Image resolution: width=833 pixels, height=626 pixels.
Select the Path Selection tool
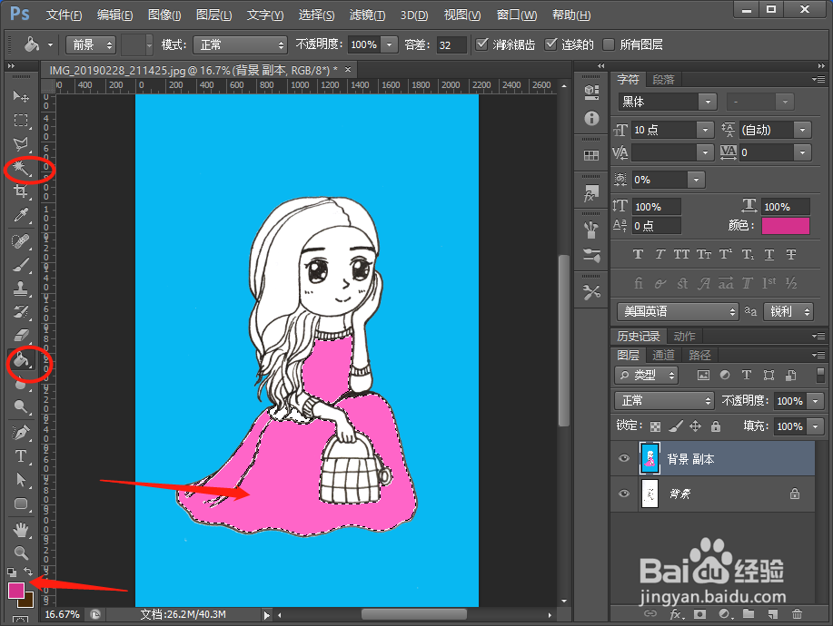pos(21,480)
